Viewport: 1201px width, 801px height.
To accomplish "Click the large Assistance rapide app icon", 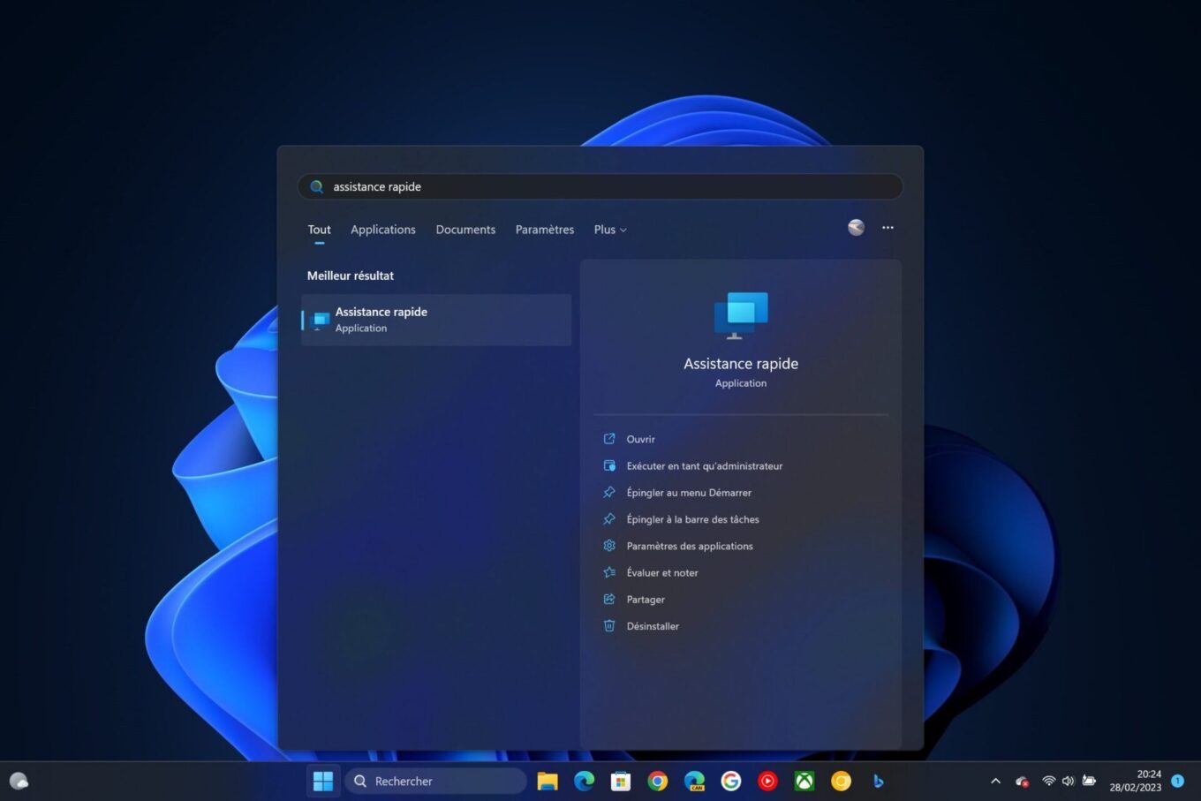I will pyautogui.click(x=741, y=315).
